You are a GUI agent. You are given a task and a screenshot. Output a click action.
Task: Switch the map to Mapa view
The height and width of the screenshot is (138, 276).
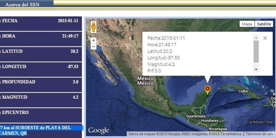click(247, 24)
